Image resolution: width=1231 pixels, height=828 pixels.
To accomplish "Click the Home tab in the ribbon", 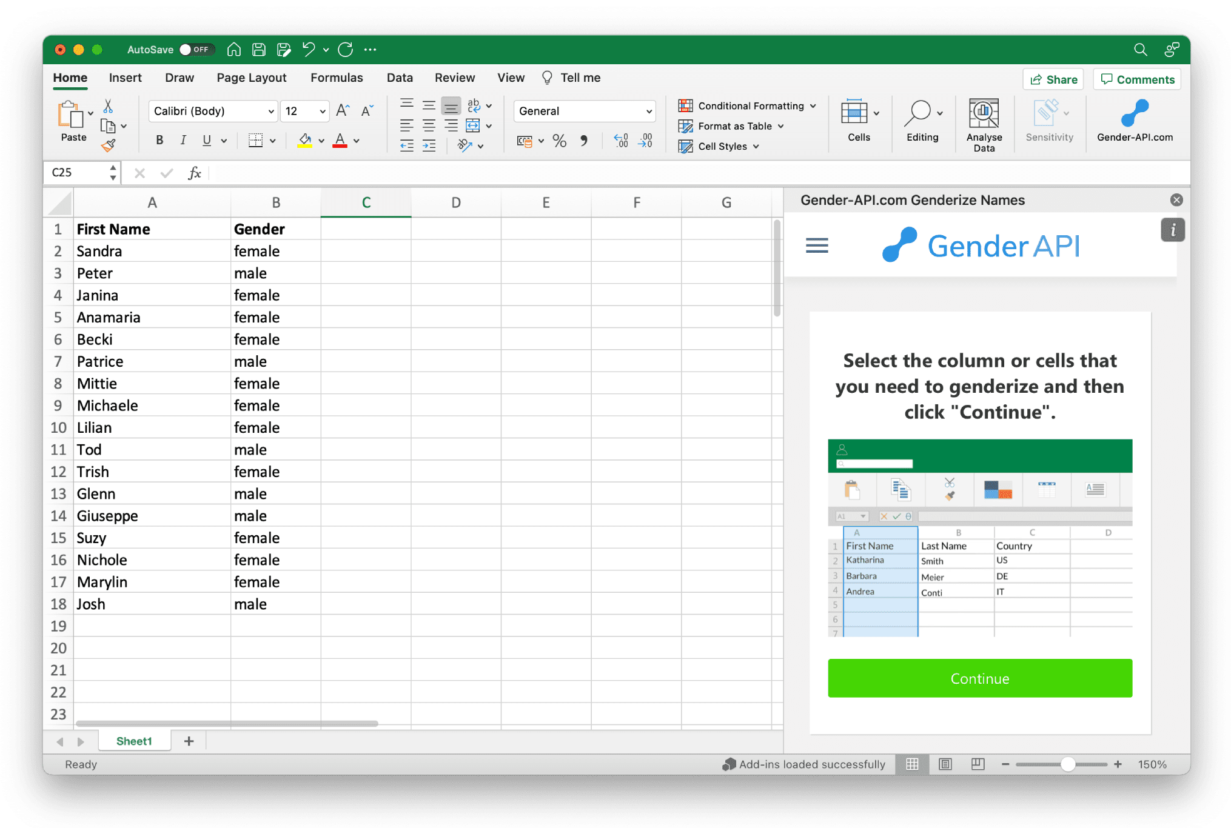I will click(69, 78).
